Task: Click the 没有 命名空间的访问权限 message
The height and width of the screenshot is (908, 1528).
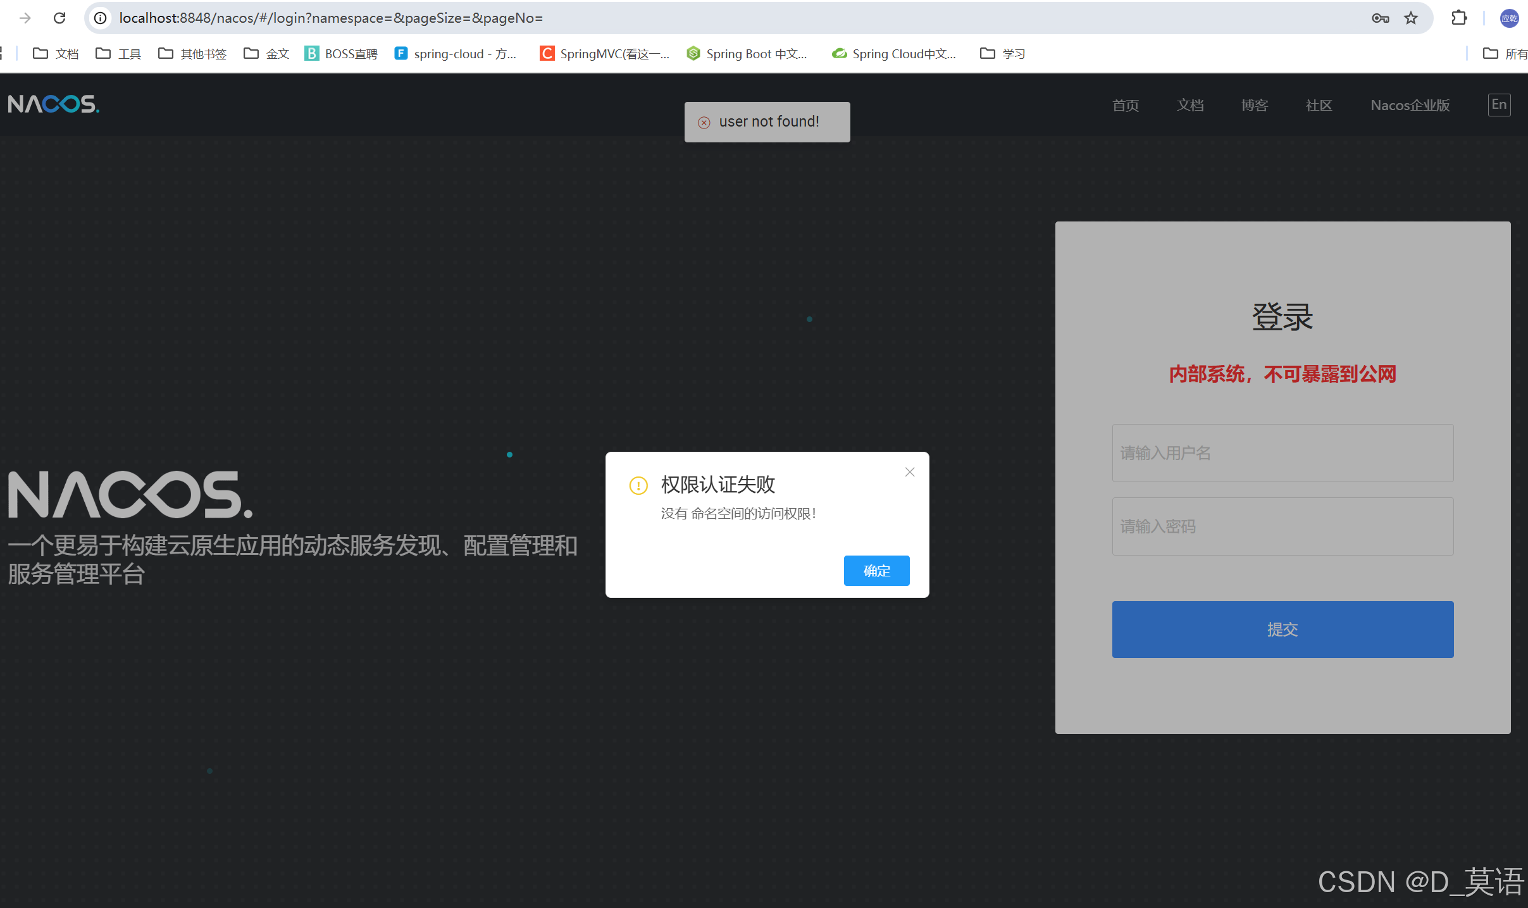Action: pyautogui.click(x=739, y=514)
